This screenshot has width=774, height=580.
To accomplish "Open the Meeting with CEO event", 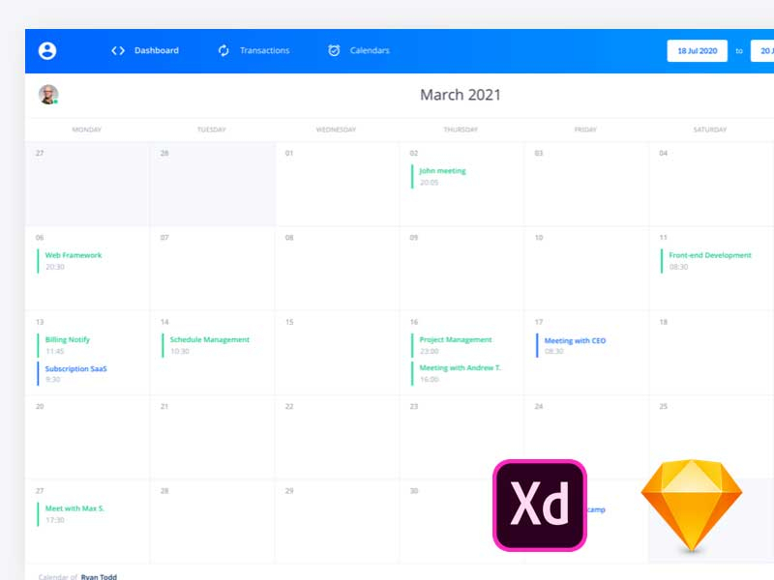I will [x=571, y=345].
